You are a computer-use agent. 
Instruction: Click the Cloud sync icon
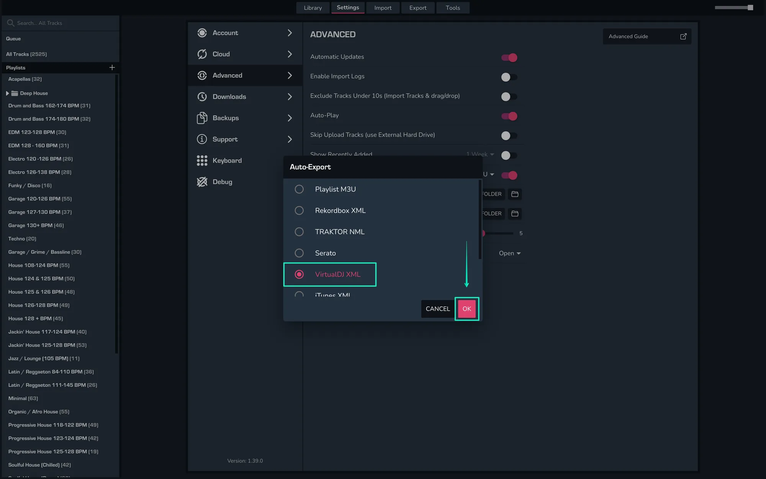[x=202, y=54]
